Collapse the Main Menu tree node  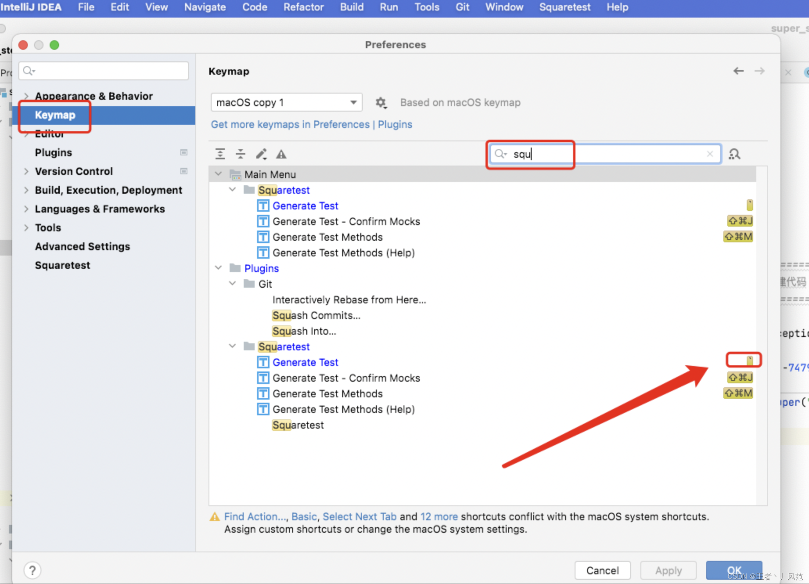(x=218, y=174)
